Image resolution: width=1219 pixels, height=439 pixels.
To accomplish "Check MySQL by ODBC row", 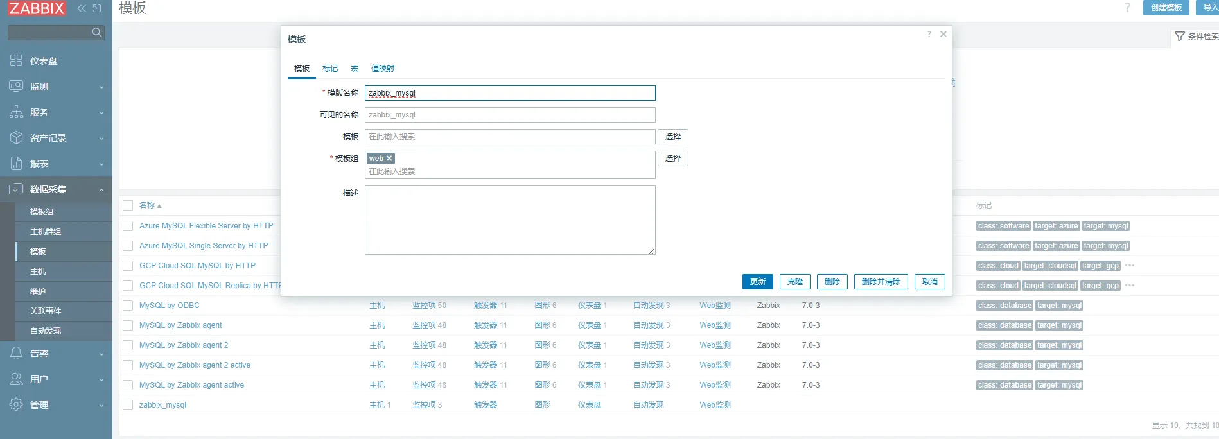I will pos(128,306).
